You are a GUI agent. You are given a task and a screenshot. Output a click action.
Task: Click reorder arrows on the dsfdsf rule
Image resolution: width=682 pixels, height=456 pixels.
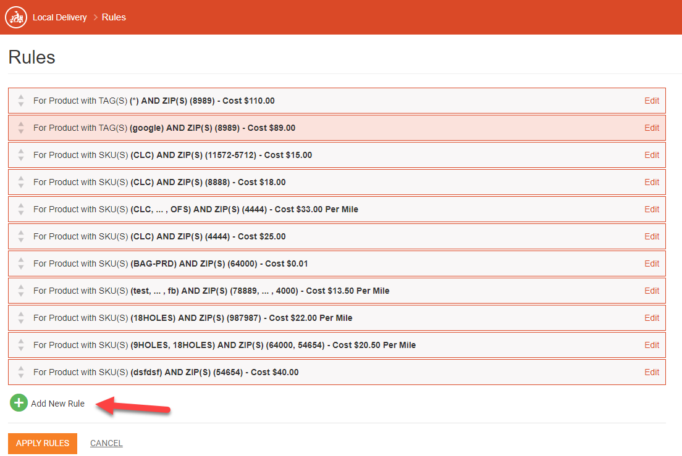21,372
